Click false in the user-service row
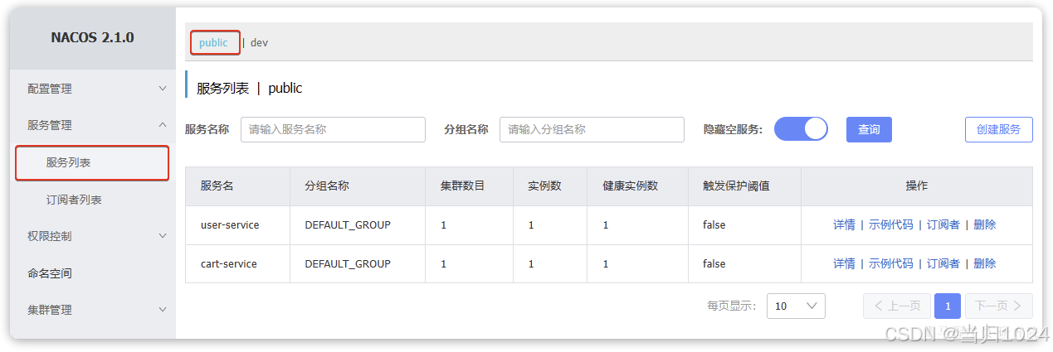This screenshot has height=352, width=1053. point(714,224)
